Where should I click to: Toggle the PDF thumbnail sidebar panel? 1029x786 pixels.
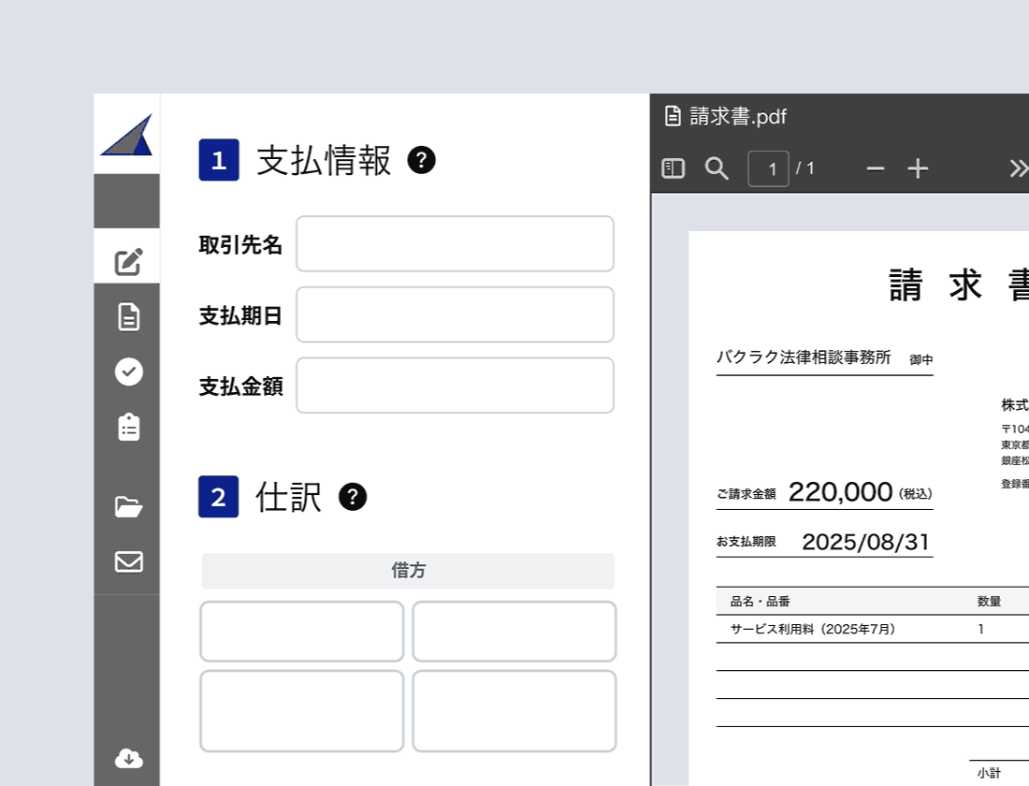pos(673,168)
